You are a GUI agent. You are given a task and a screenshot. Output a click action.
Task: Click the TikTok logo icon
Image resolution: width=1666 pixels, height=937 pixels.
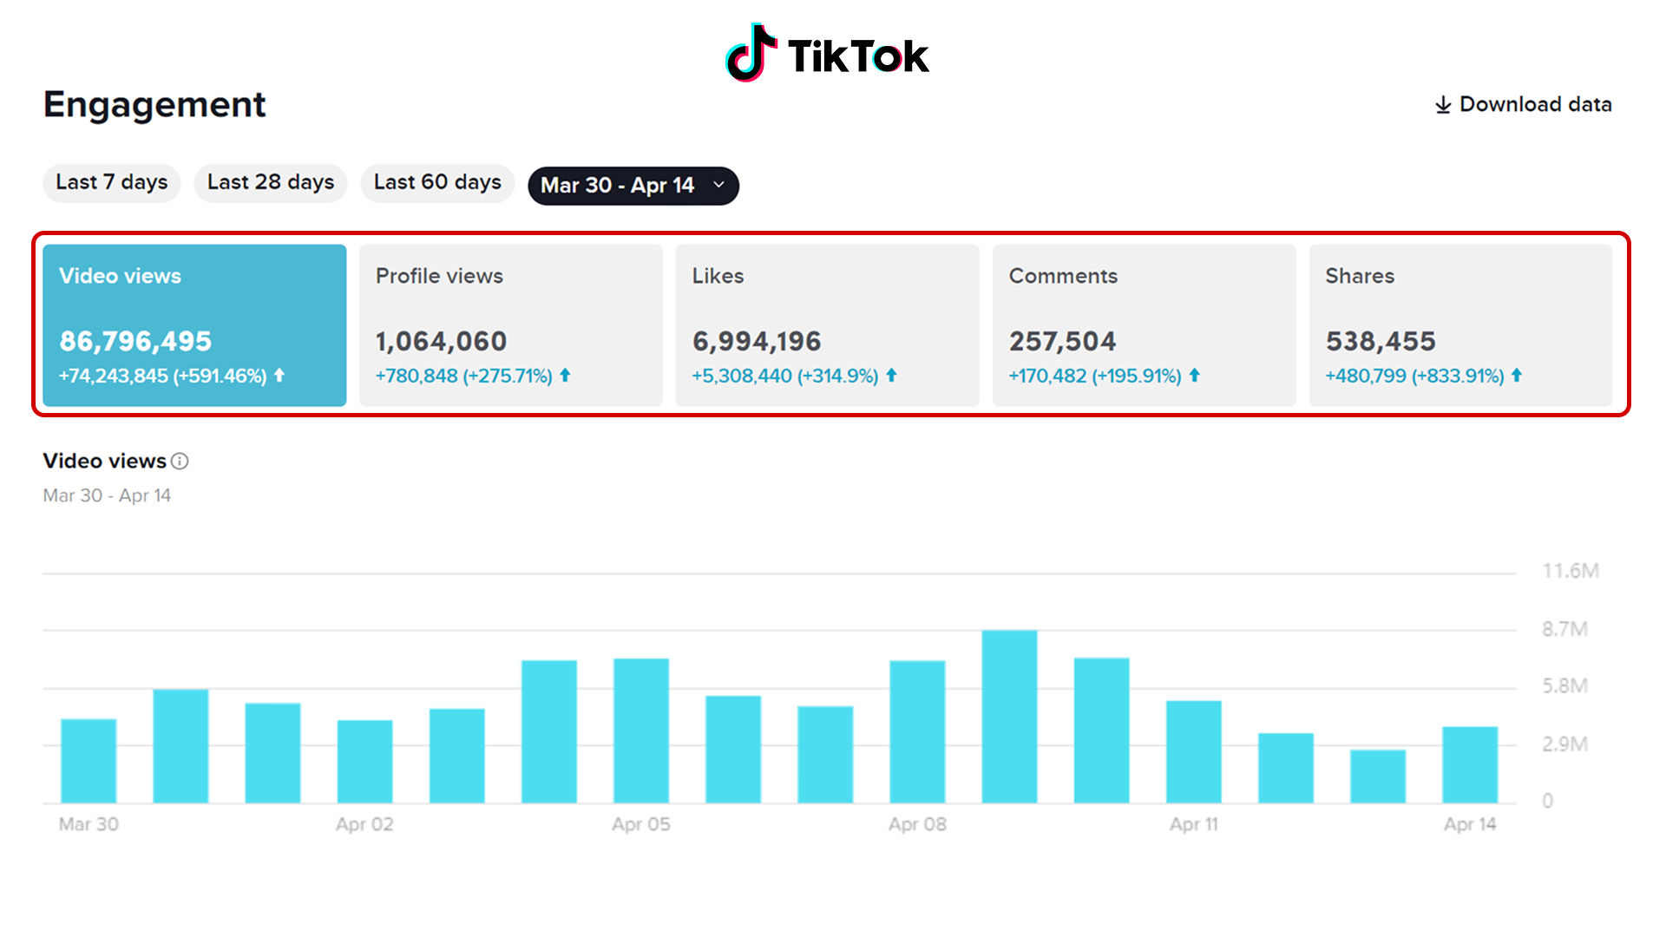point(750,54)
